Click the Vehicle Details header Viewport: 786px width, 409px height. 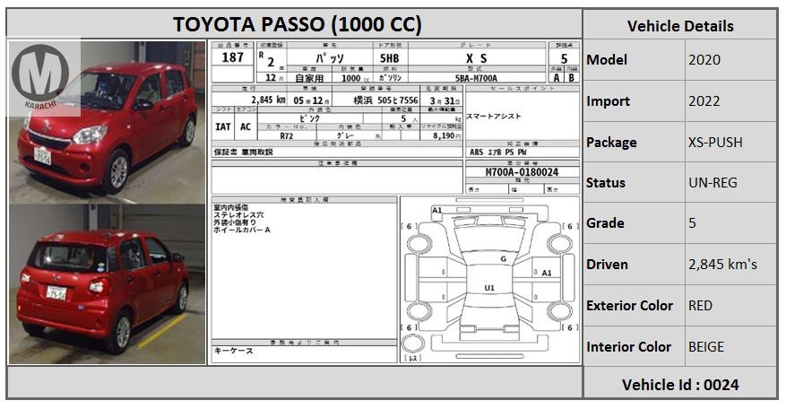(680, 26)
